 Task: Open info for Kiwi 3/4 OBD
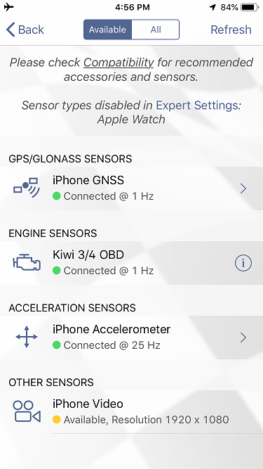click(x=243, y=263)
